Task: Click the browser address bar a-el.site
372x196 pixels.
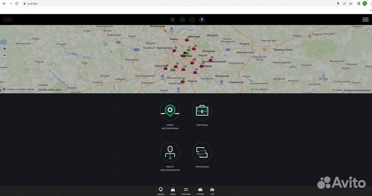Action: click(33, 4)
